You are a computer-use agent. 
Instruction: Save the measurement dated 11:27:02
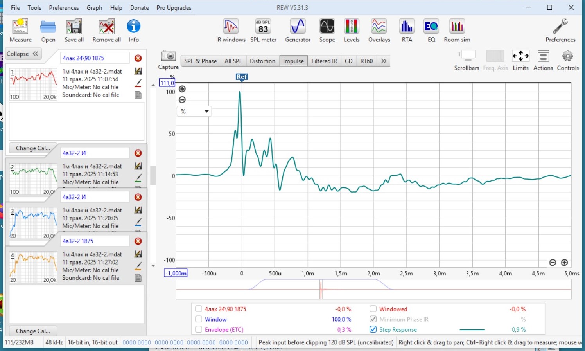(x=138, y=254)
